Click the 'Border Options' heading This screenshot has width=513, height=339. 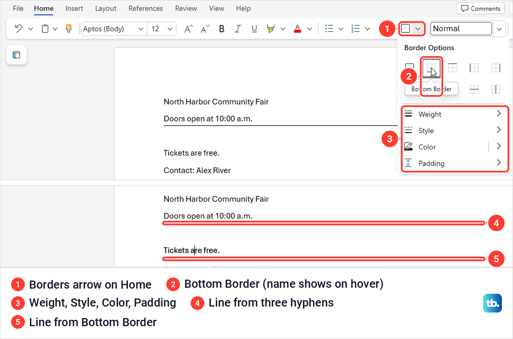pyautogui.click(x=429, y=48)
